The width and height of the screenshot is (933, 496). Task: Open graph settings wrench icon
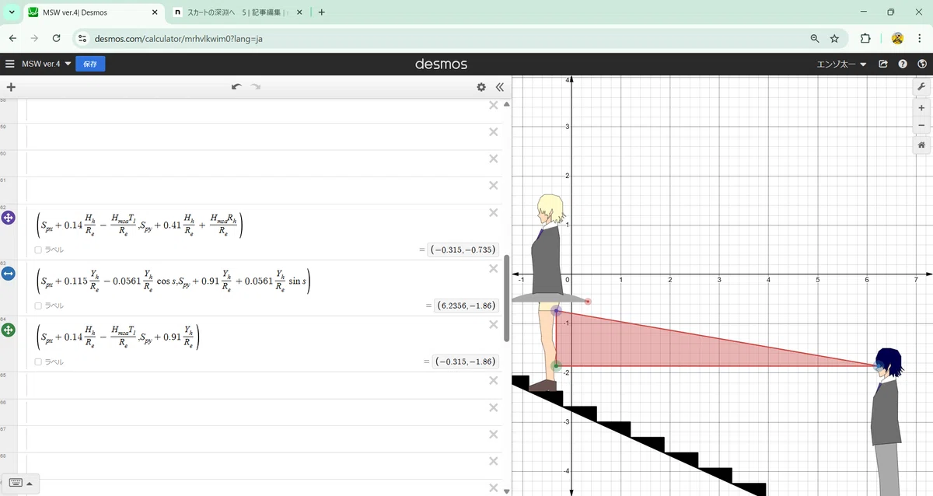pyautogui.click(x=921, y=87)
